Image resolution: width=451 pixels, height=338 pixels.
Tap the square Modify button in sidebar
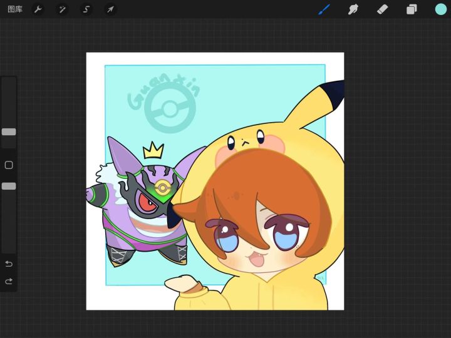point(9,165)
